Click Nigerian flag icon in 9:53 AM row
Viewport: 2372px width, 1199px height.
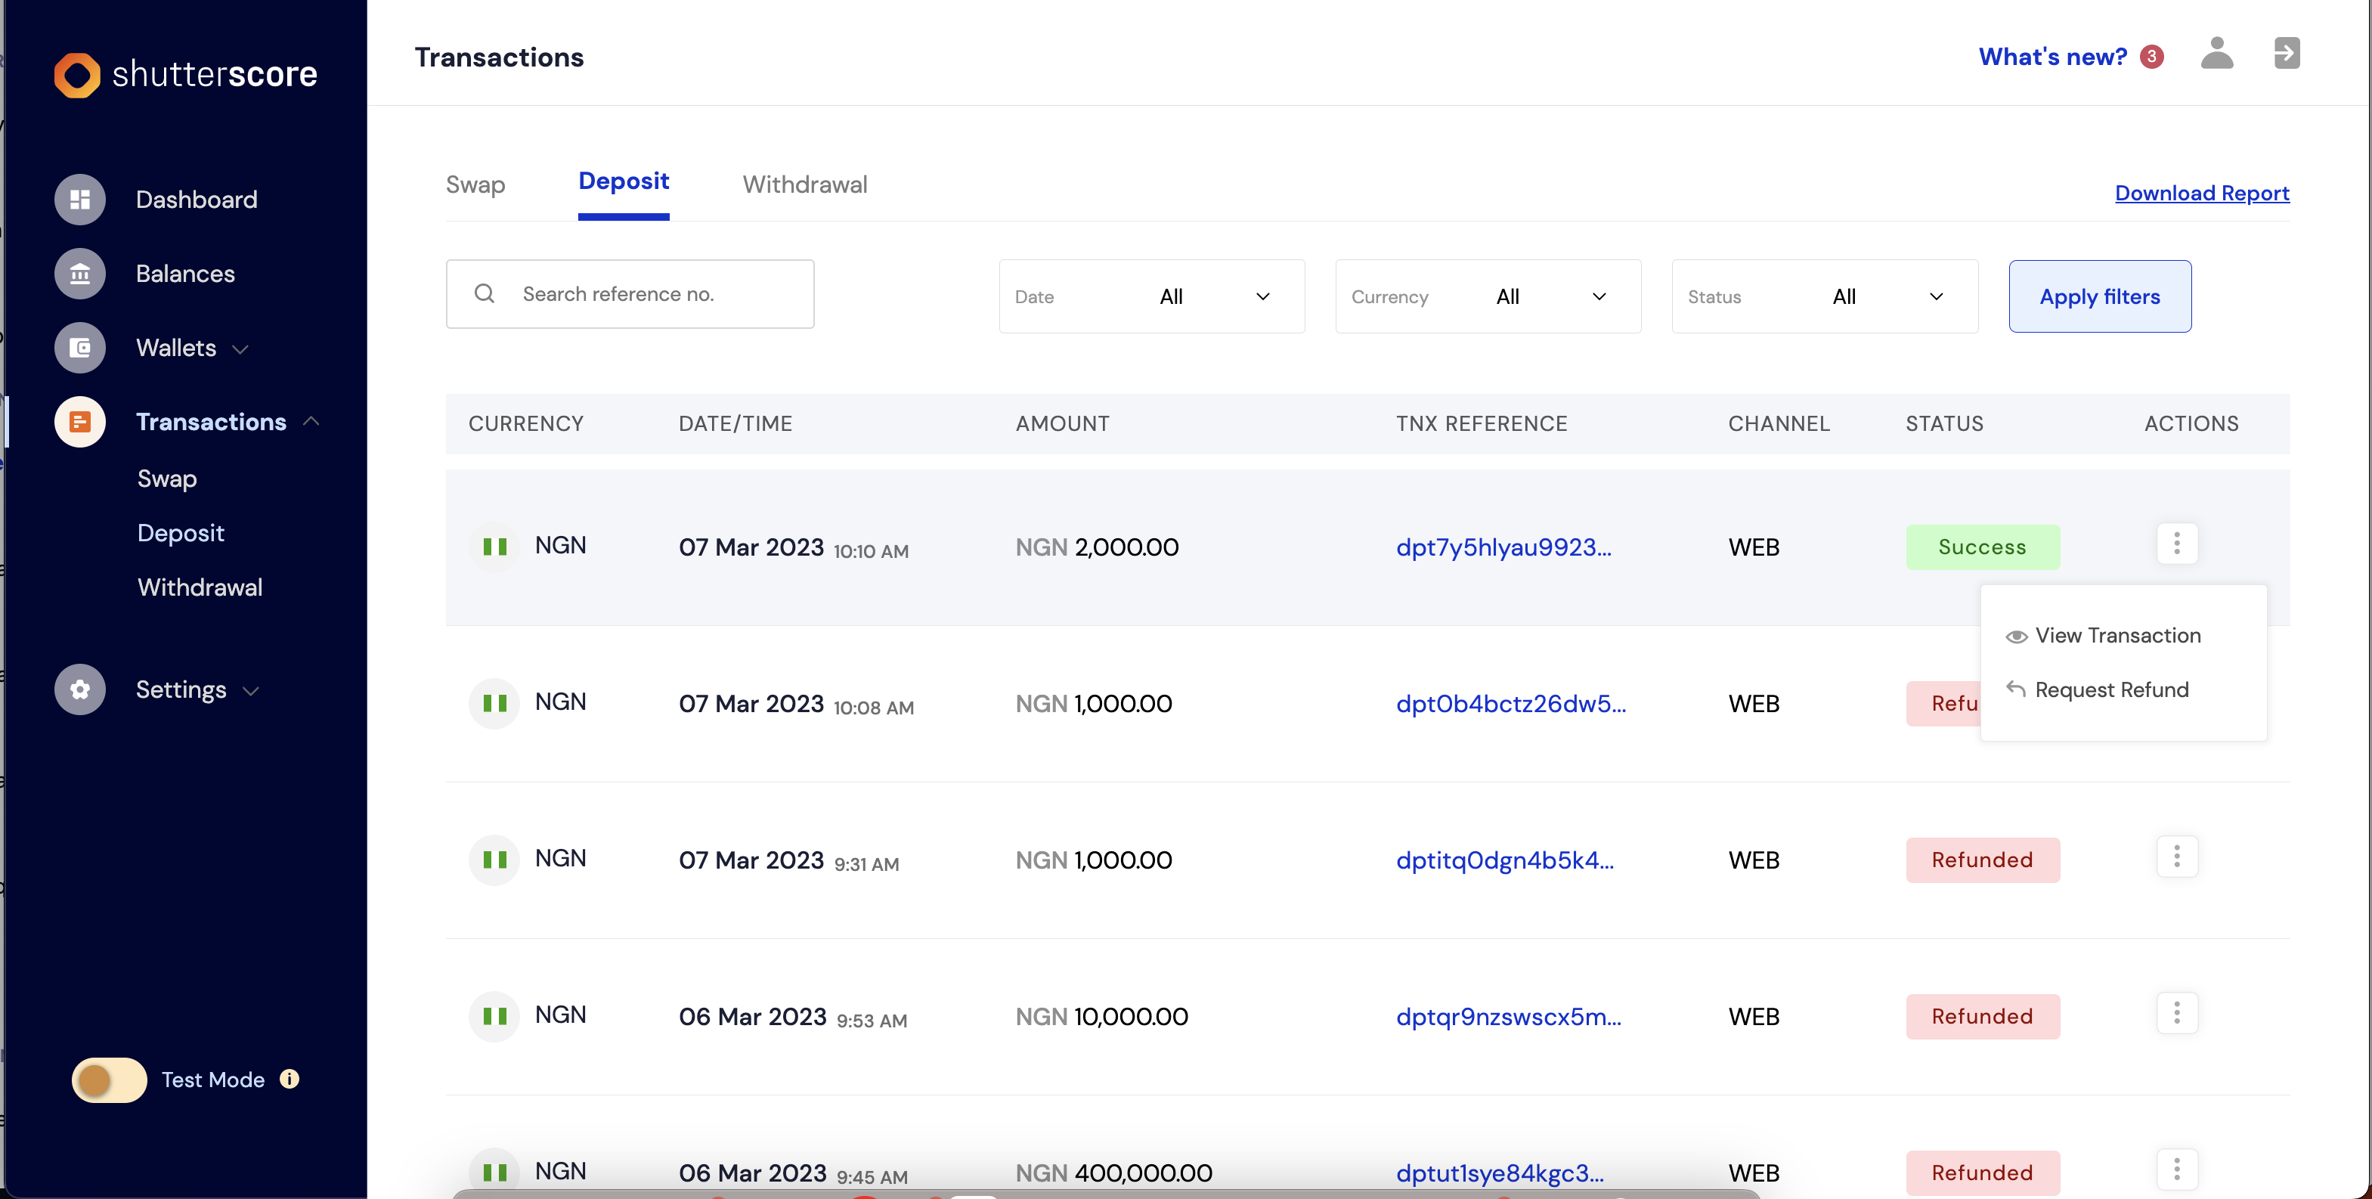[494, 1017]
